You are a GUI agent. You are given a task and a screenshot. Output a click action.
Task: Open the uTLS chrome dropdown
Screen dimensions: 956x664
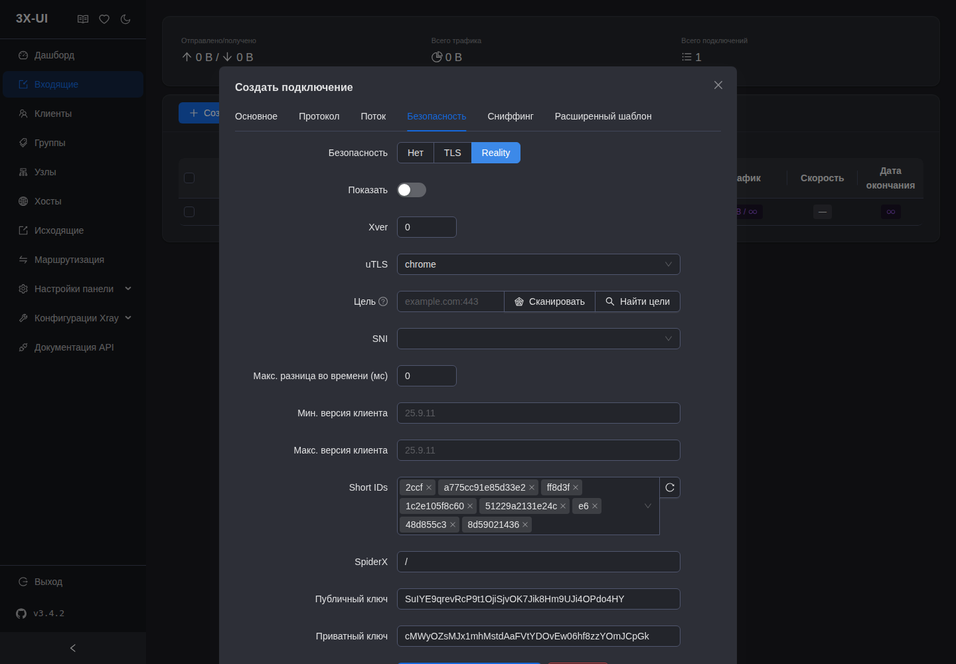538,264
